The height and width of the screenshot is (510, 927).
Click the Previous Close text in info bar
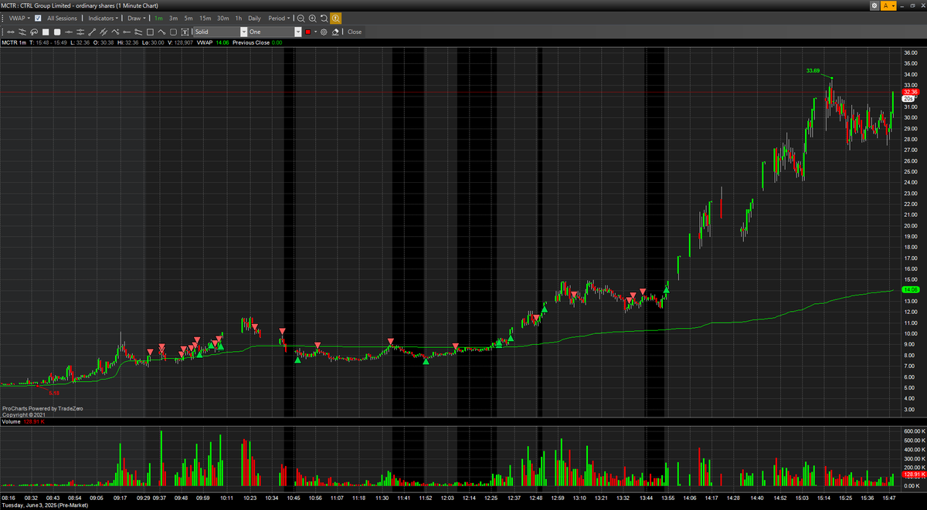(x=251, y=42)
